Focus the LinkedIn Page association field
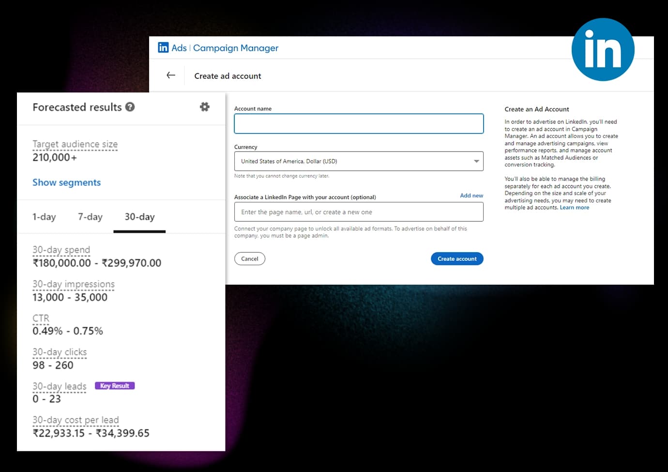The width and height of the screenshot is (668, 472). point(358,212)
